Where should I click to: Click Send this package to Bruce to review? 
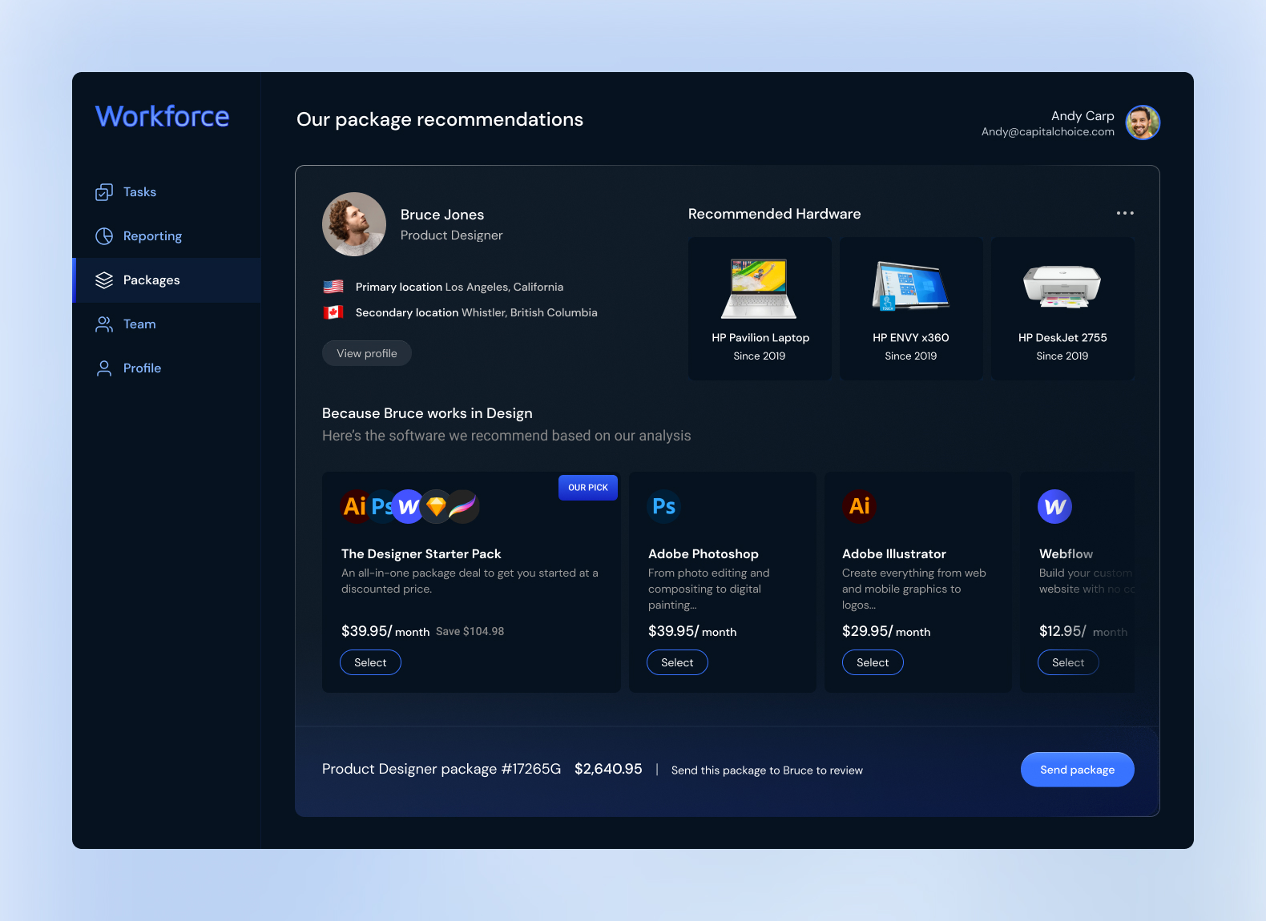pyautogui.click(x=767, y=770)
